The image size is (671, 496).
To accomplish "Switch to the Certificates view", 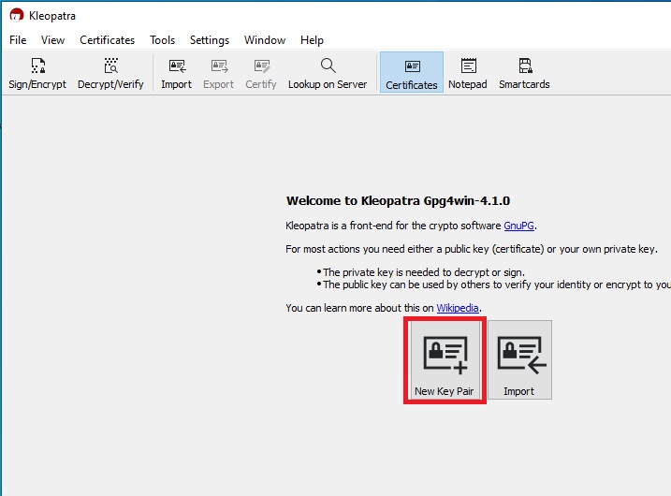I will click(412, 72).
